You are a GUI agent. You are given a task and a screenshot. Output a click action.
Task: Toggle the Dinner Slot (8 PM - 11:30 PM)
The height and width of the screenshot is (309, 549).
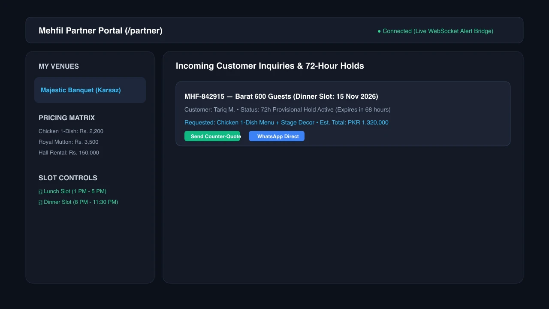click(78, 202)
